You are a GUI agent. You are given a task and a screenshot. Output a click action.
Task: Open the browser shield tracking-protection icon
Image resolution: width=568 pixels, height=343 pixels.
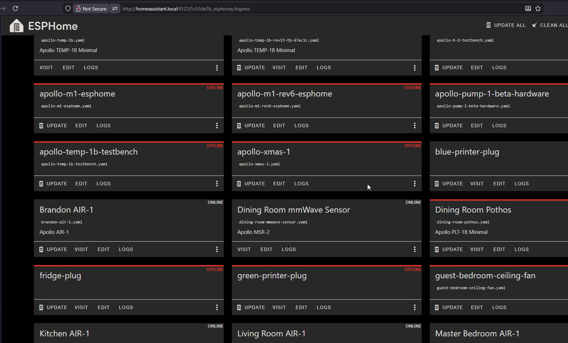(68, 8)
